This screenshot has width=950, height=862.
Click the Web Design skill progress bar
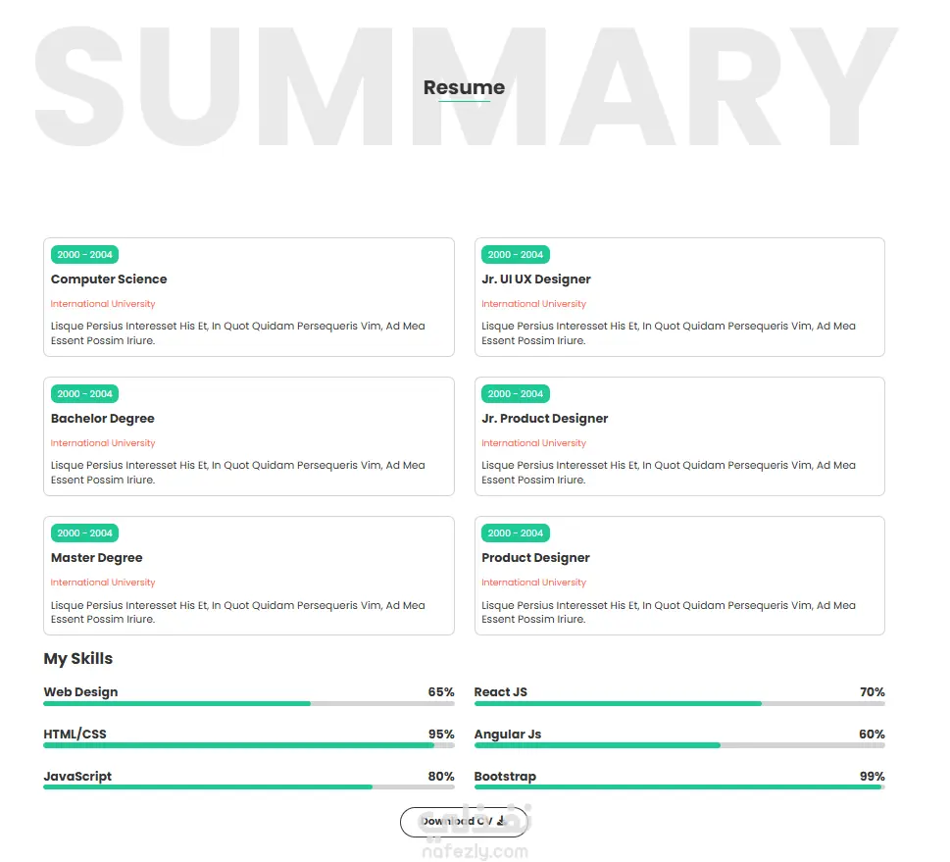point(248,703)
